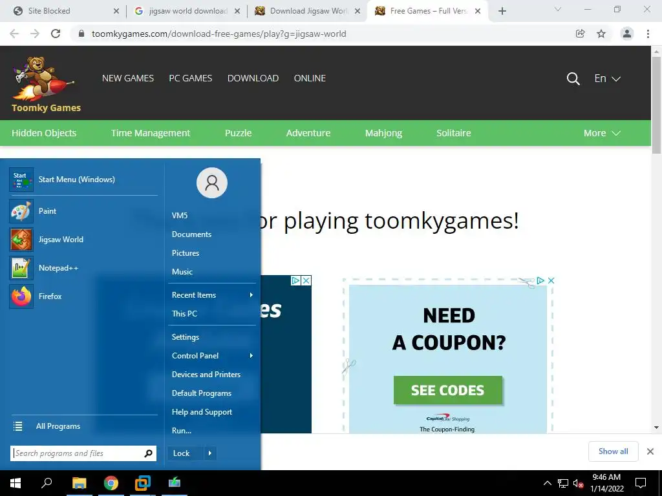Open File Explorer from the taskbar

tap(79, 483)
